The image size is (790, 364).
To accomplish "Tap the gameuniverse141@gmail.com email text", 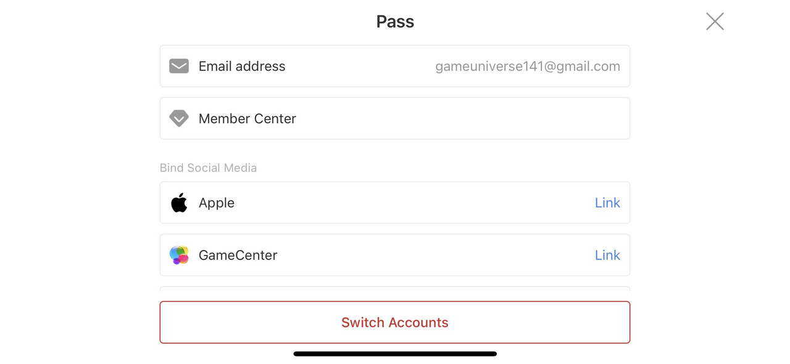I will coord(528,67).
